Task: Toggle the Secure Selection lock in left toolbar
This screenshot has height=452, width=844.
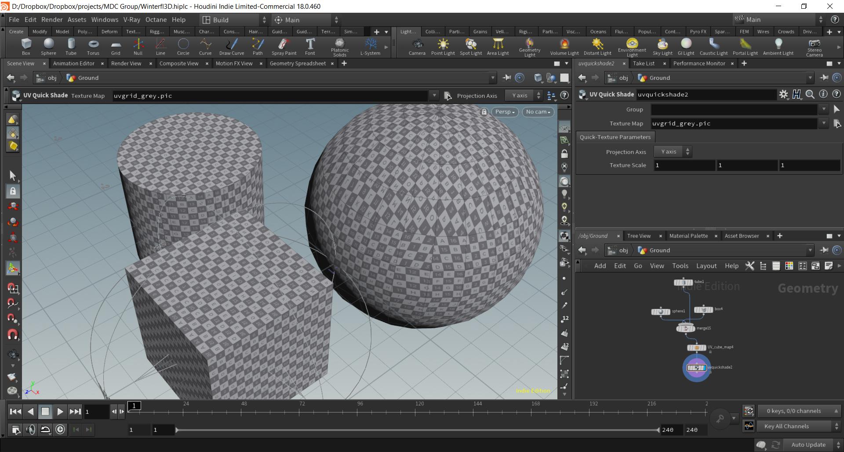Action: 13,191
